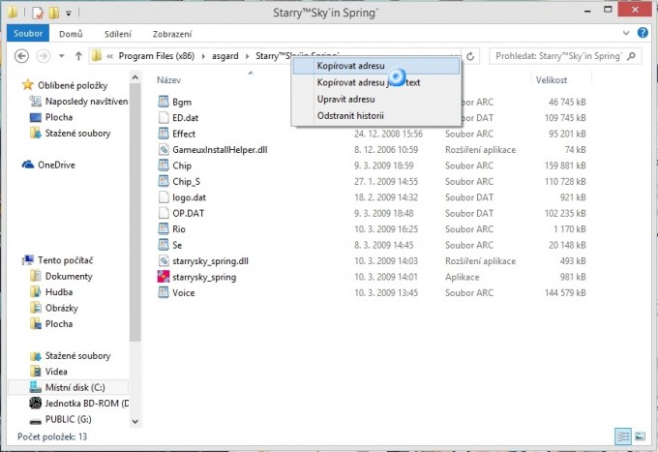Open the Sdílení ribbon tab
This screenshot has width=658, height=452.
(117, 34)
